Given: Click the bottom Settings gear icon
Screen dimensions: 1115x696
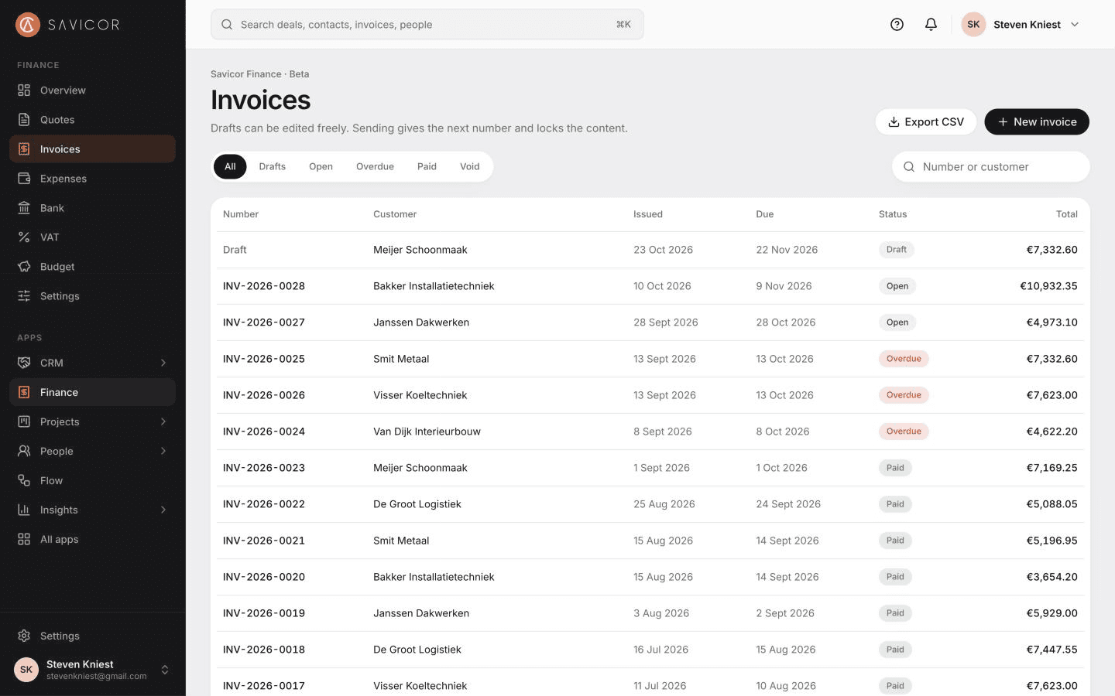Looking at the screenshot, I should tap(24, 636).
